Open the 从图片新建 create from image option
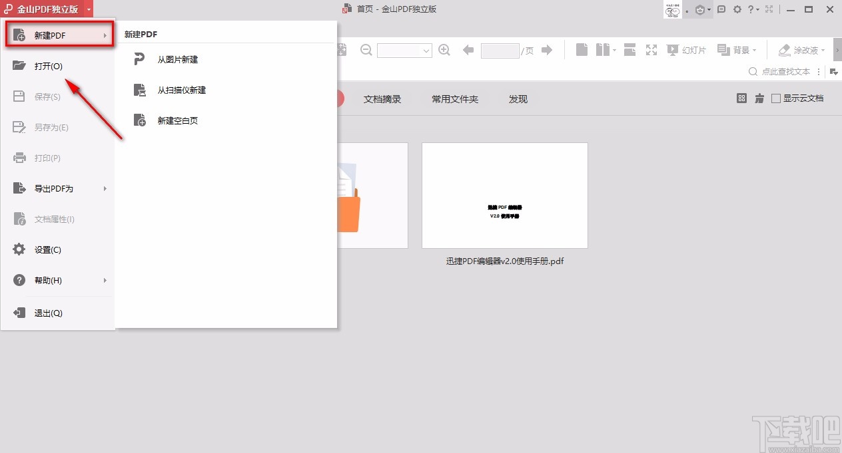The image size is (842, 453). click(179, 59)
